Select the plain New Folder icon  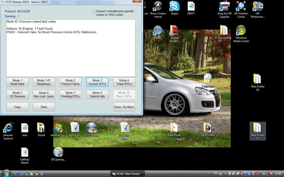tap(174, 129)
